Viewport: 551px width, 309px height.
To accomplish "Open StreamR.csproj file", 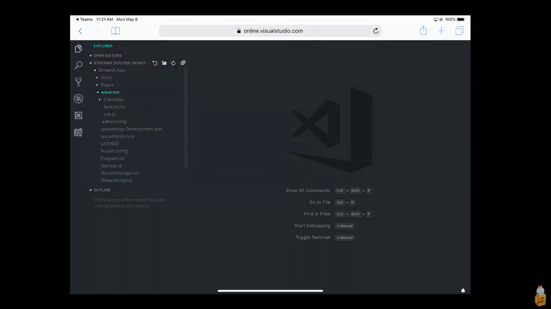I will 116,181.
